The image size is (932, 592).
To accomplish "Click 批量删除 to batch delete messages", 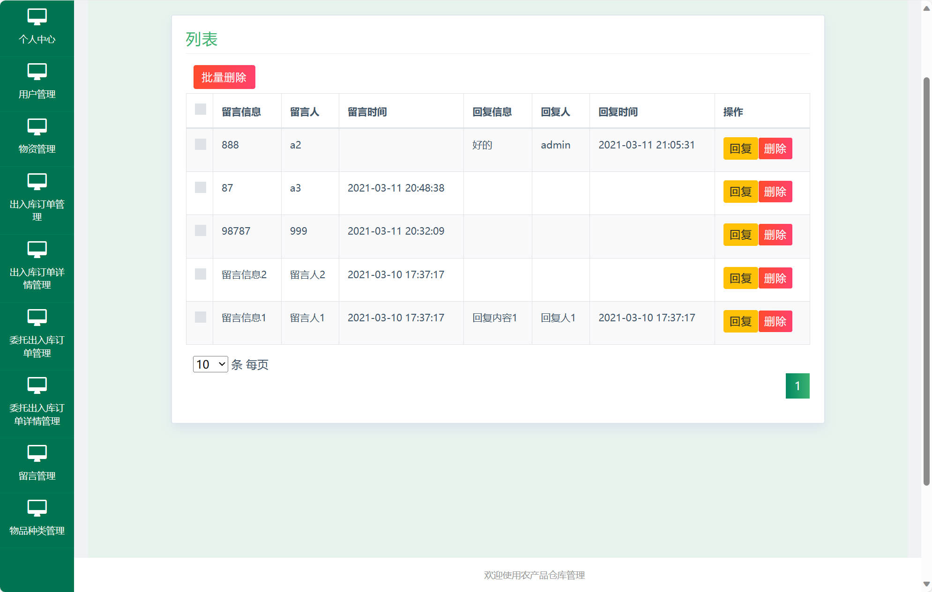I will (x=224, y=77).
